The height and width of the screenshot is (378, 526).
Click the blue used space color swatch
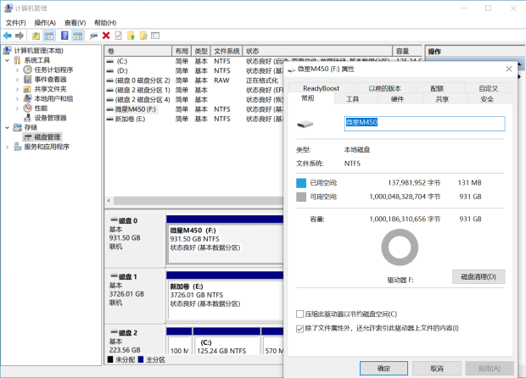tap(301, 183)
